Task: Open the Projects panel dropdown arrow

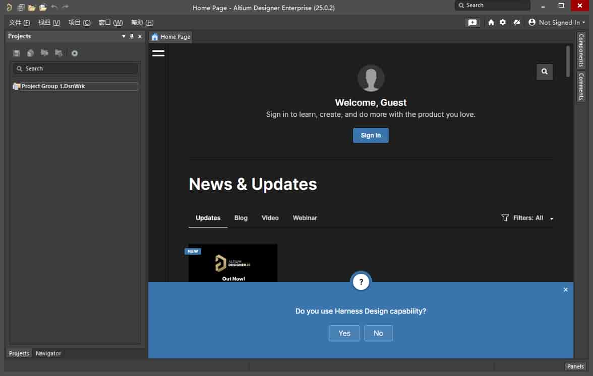Action: point(124,36)
